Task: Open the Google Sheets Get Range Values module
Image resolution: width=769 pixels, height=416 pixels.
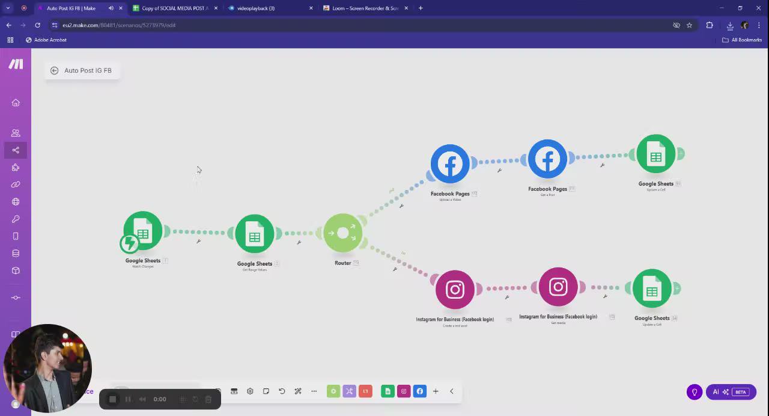Action: click(255, 234)
